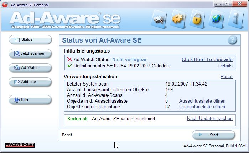Open the Hilfe section
Viewport: 249px width, 153px height.
(30, 100)
